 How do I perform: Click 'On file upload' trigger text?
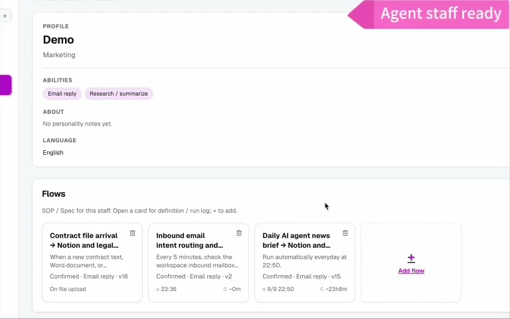pyautogui.click(x=68, y=289)
